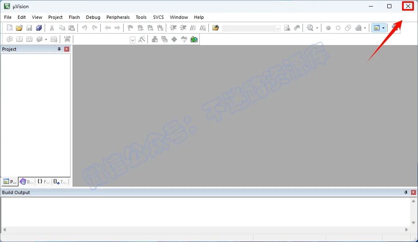Screen dimensions: 418x242
Task: Close the Project panel
Action: (67, 49)
